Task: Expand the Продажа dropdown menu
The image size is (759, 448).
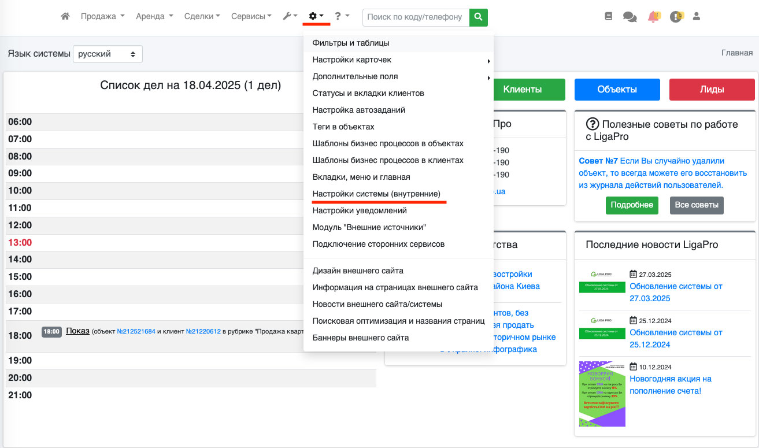Action: (x=102, y=17)
